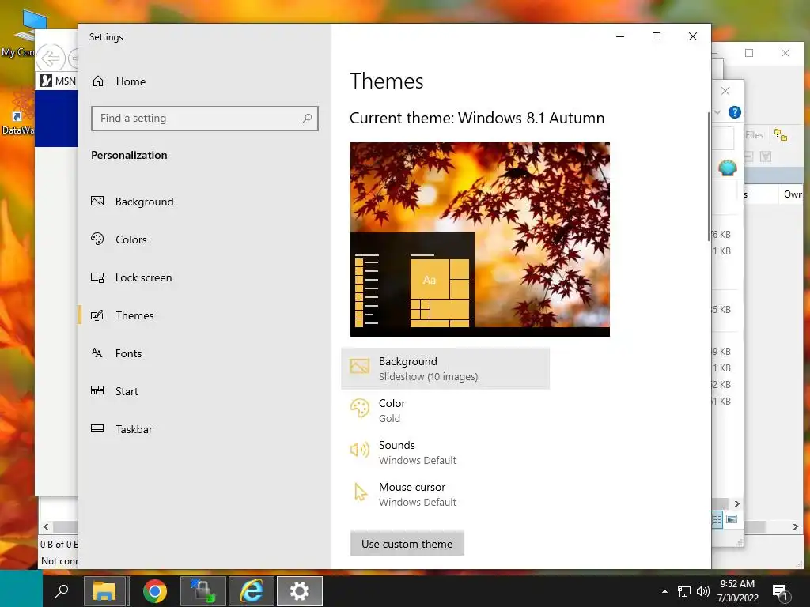Close the background file window
The width and height of the screenshot is (810, 607).
click(785, 53)
